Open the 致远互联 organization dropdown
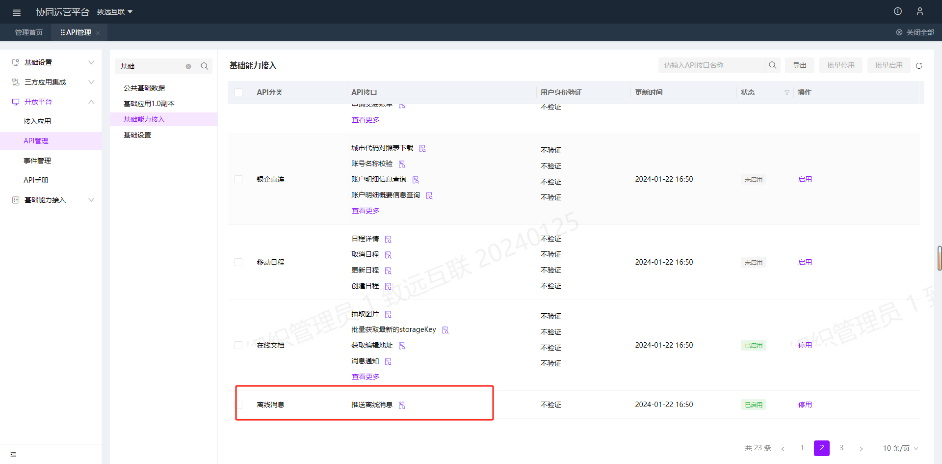The width and height of the screenshot is (942, 464). pos(115,12)
